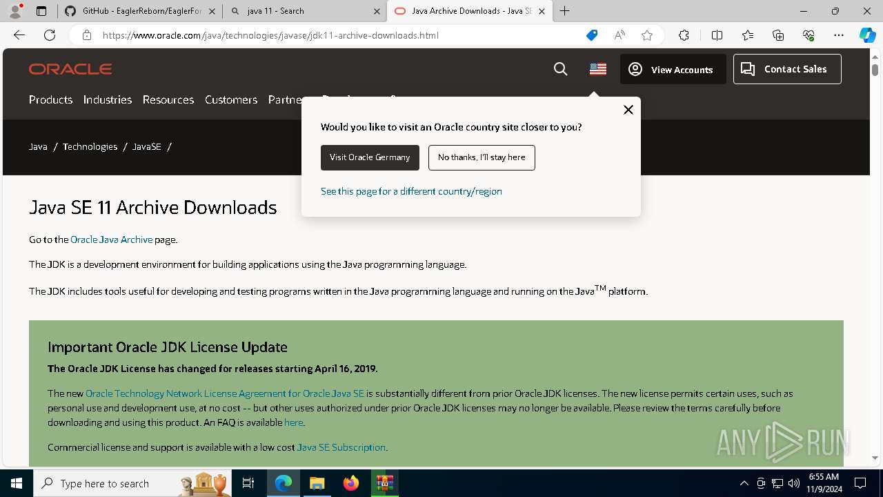The image size is (883, 497).
Task: Open File Explorer from taskbar
Action: tap(317, 483)
